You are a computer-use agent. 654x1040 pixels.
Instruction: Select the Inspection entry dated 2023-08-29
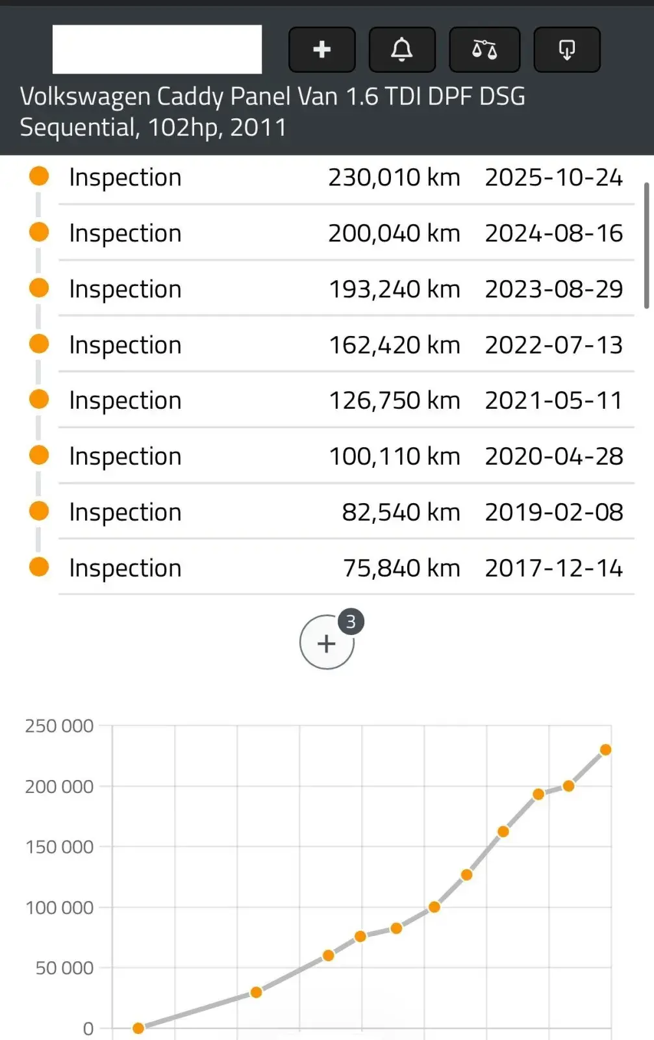coord(346,289)
